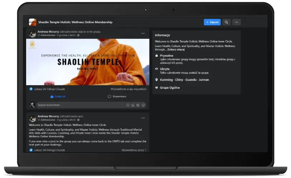This screenshot has width=291, height=178.
Task: Click the Komentarz button under the cover photo
Action: coord(116,96)
